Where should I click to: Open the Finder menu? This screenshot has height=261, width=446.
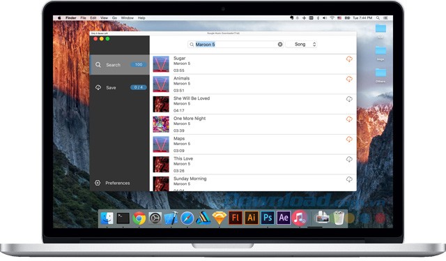click(x=71, y=17)
